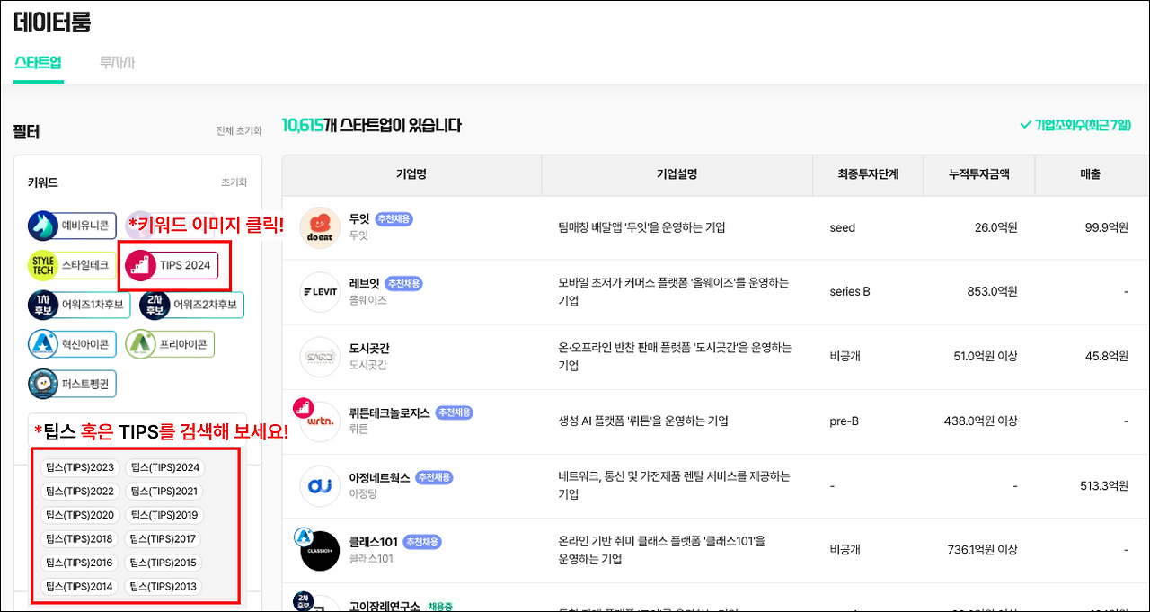Select the LEVIT logo next to 레브잇
This screenshot has width=1150, height=612.
(320, 291)
